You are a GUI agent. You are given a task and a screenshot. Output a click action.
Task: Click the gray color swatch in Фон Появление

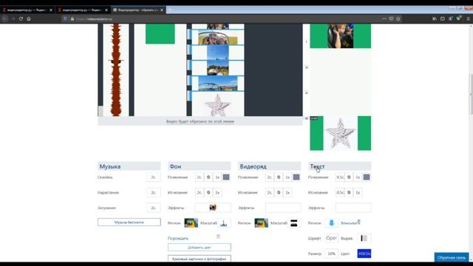point(226,177)
